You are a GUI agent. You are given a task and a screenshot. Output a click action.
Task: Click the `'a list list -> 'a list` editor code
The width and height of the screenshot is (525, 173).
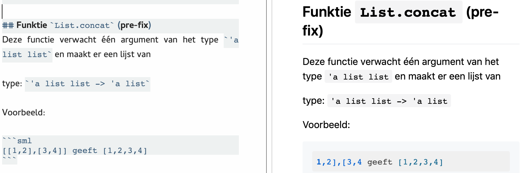point(88,84)
